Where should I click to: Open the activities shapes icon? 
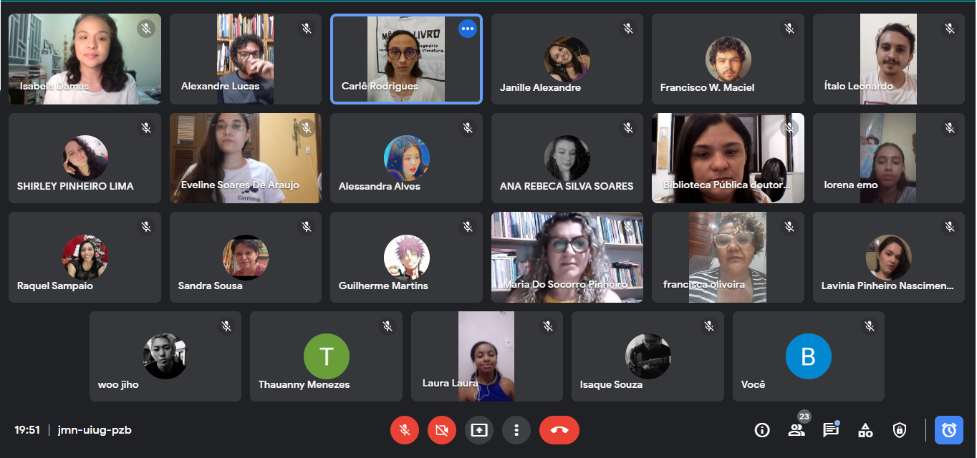point(865,430)
